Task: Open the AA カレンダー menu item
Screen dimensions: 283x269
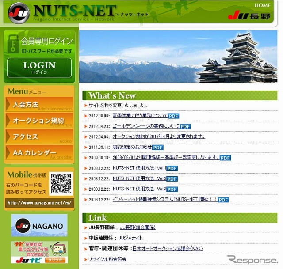Action: click(39, 152)
